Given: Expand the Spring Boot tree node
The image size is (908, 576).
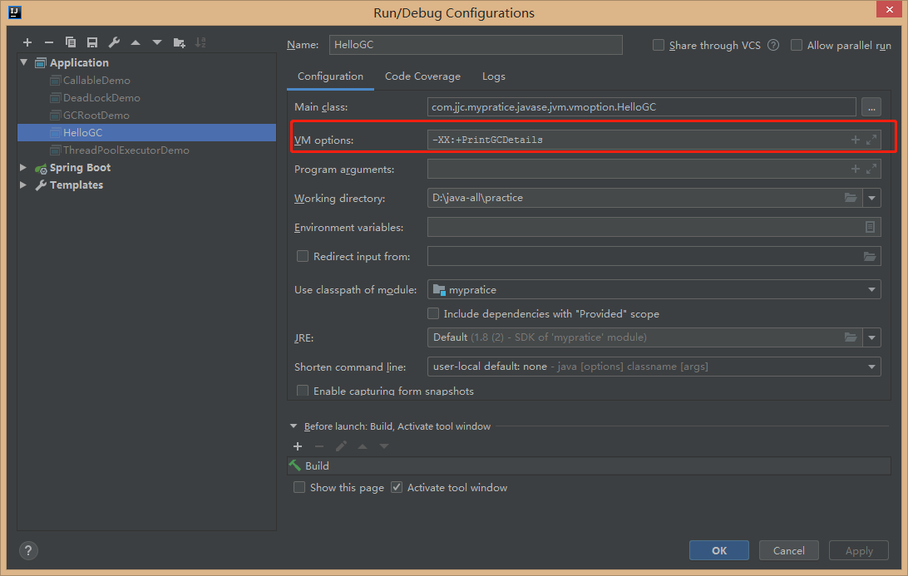Looking at the screenshot, I should pos(24,168).
